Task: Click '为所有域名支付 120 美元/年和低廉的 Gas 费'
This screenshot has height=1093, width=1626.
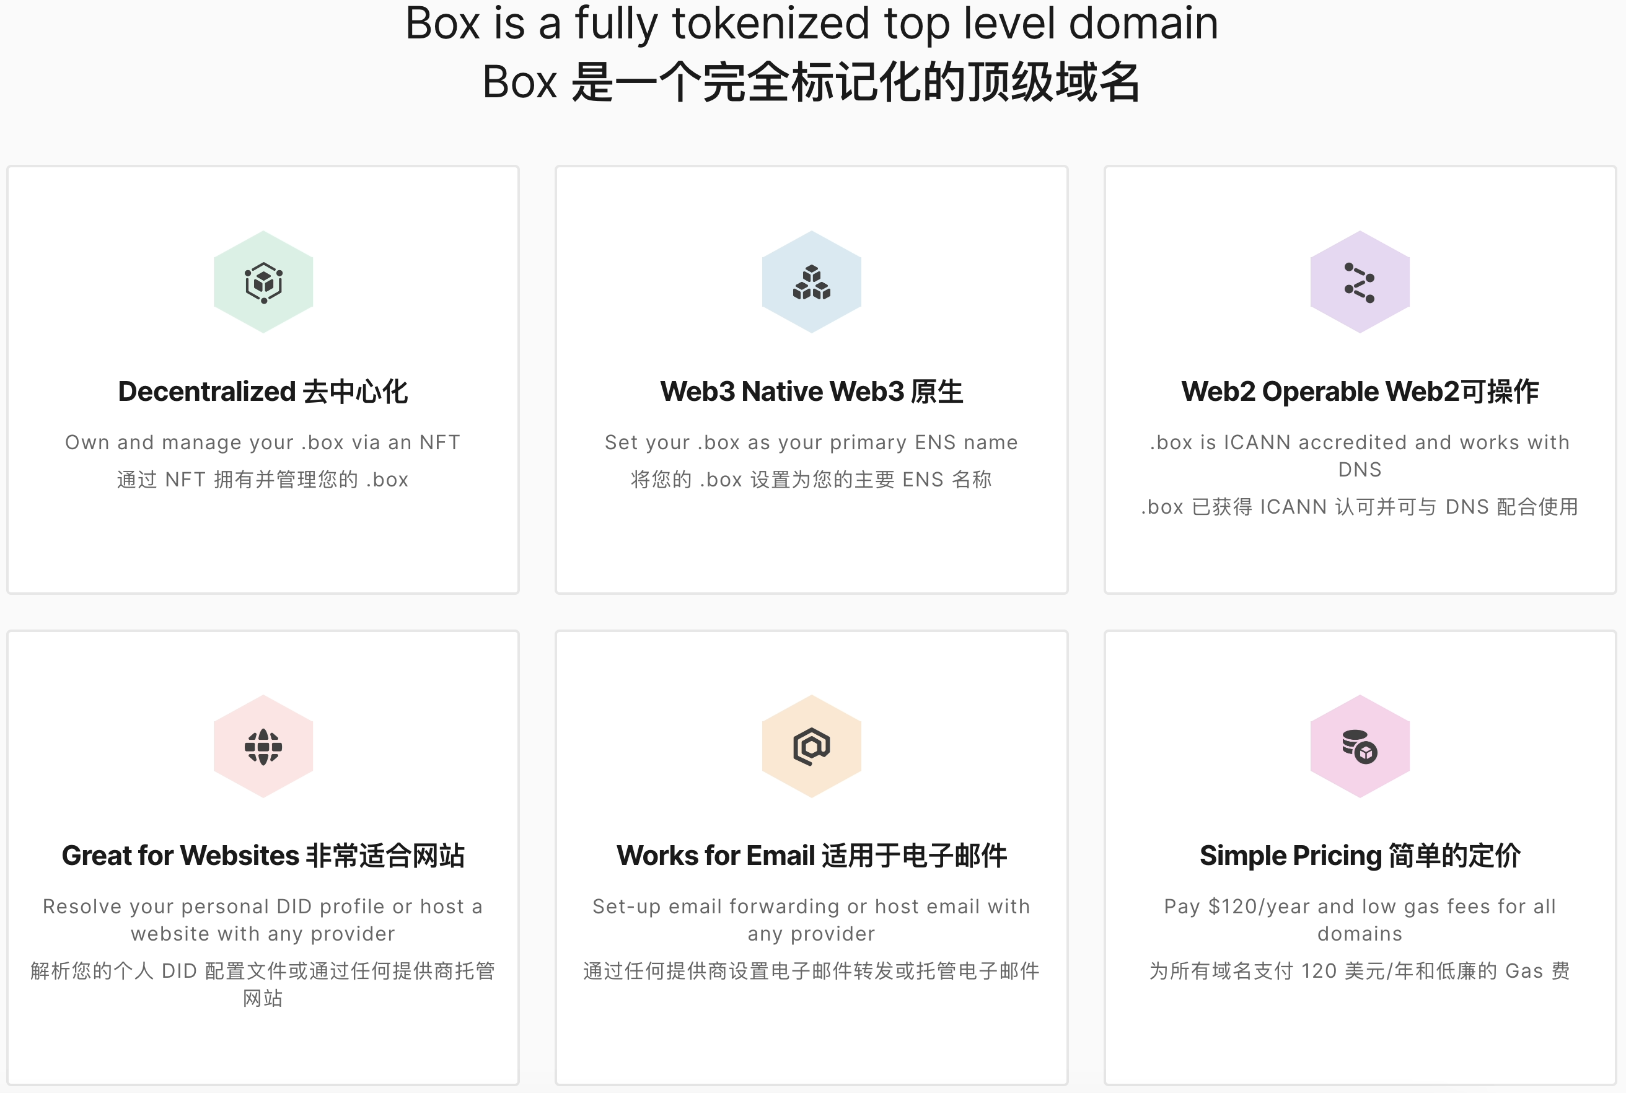Action: tap(1359, 971)
